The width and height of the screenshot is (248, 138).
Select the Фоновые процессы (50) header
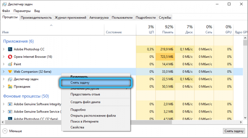[26, 96]
